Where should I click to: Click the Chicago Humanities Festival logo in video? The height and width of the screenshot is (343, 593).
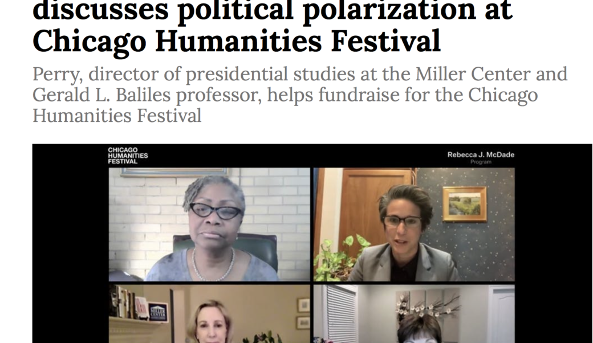coord(128,156)
